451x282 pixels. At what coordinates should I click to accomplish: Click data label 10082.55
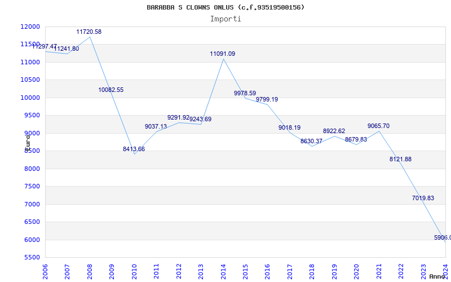(110, 90)
